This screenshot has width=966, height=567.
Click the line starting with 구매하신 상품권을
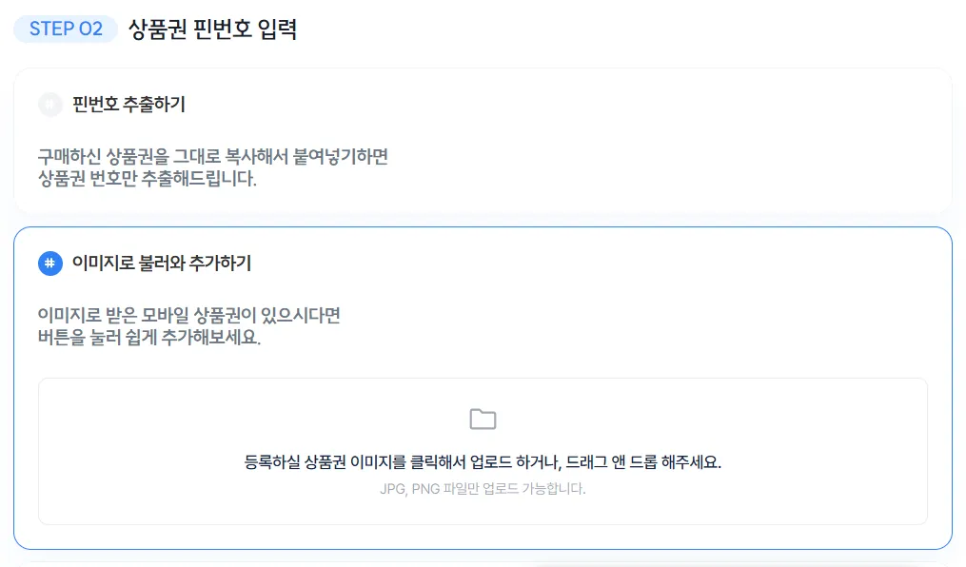tap(212, 157)
